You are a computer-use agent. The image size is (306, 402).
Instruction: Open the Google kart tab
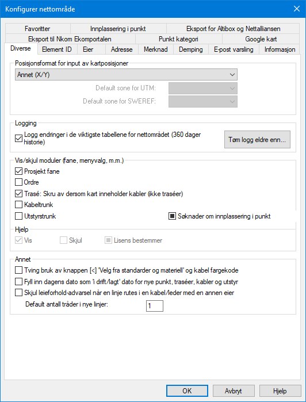[x=261, y=39]
